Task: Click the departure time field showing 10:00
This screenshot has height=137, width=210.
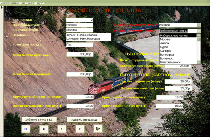Action: tap(80, 97)
